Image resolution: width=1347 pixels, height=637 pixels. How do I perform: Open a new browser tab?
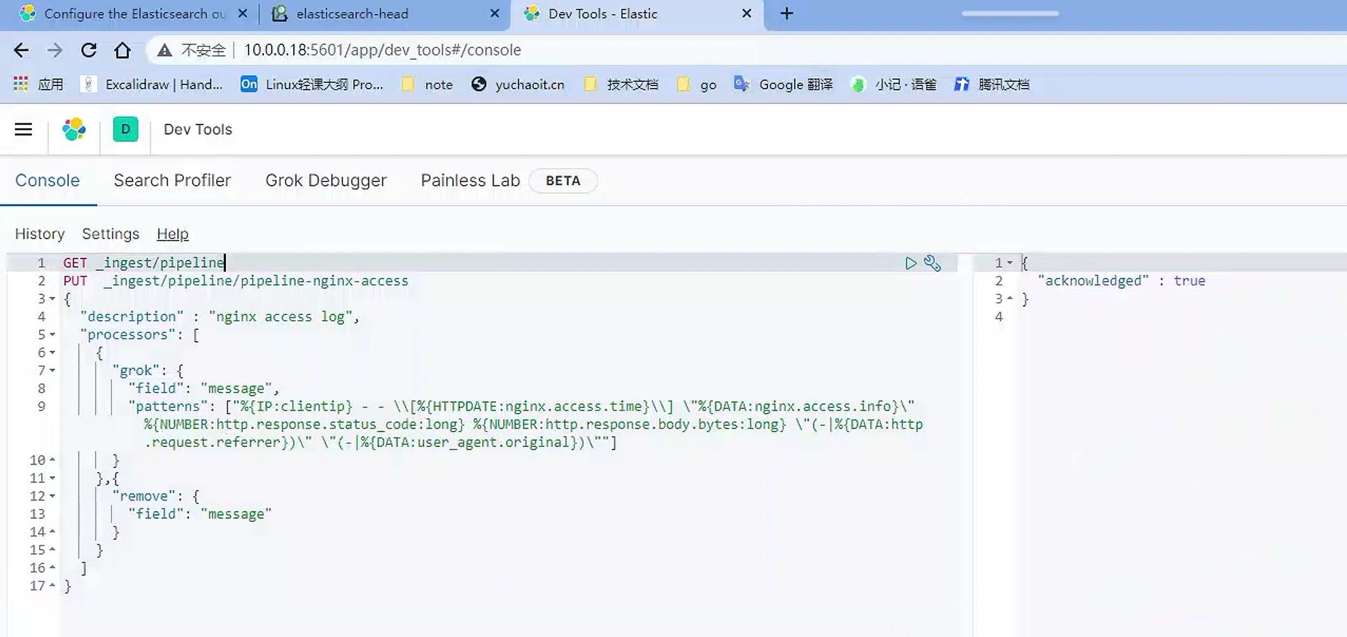(x=787, y=13)
